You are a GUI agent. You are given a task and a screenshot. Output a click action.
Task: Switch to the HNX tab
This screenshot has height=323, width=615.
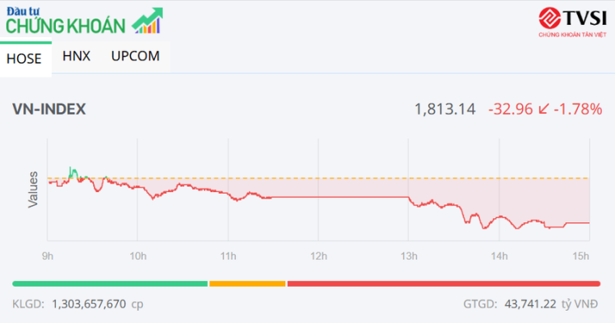pyautogui.click(x=76, y=57)
